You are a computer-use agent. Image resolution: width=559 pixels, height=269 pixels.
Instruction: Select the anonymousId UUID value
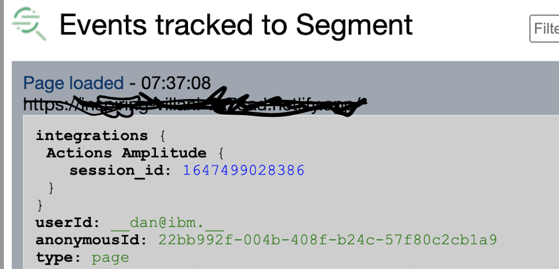(328, 240)
